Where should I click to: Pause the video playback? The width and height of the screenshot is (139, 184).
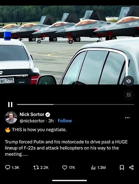10,104
